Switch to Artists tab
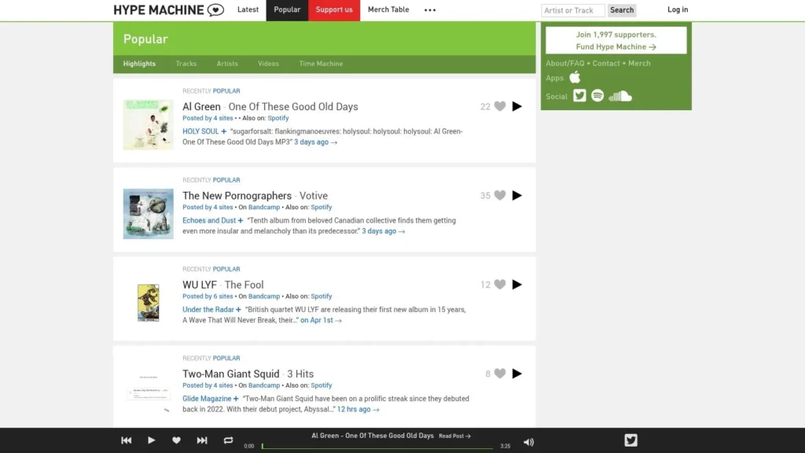This screenshot has height=453, width=805. (227, 64)
